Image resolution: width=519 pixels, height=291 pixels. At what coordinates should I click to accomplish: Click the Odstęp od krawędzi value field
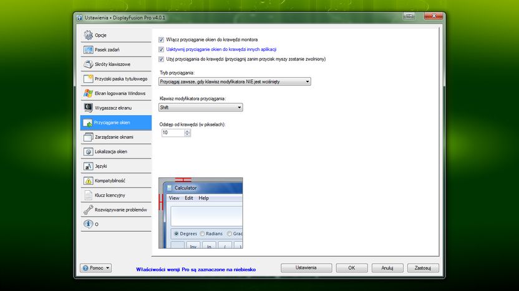point(173,132)
